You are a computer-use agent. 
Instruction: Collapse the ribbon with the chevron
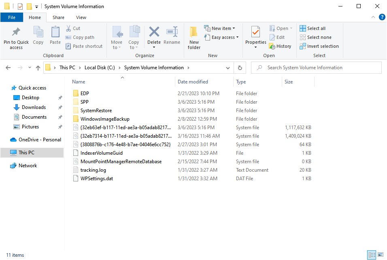[373, 17]
